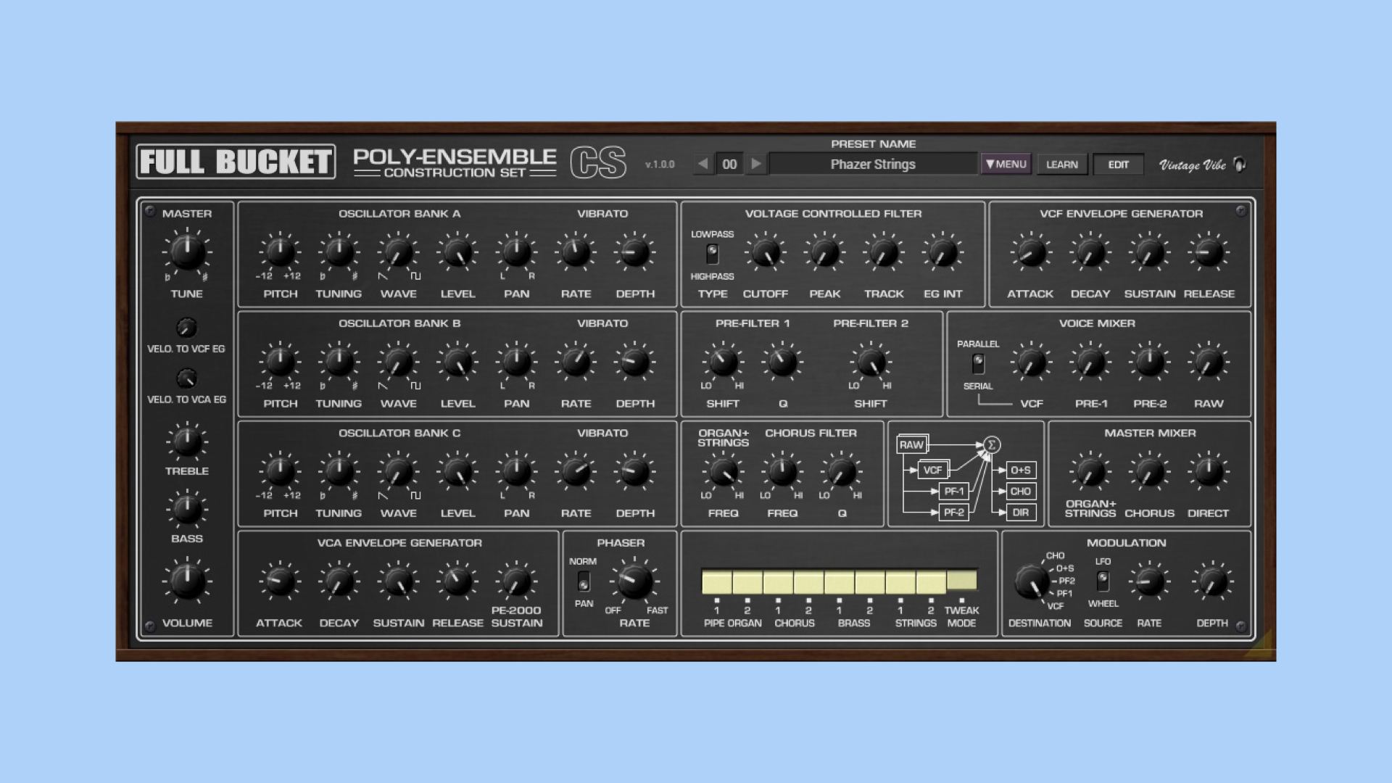Screen dimensions: 1392x783
Task: Click the DIR output box in the diagram
Action: [x=1021, y=512]
